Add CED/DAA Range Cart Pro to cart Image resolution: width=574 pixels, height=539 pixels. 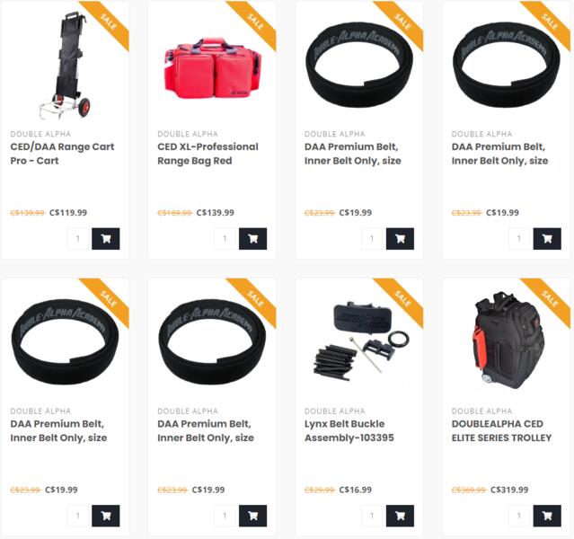pyautogui.click(x=105, y=239)
